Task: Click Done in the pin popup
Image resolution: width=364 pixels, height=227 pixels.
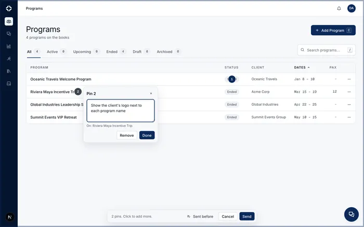Action: (147, 135)
